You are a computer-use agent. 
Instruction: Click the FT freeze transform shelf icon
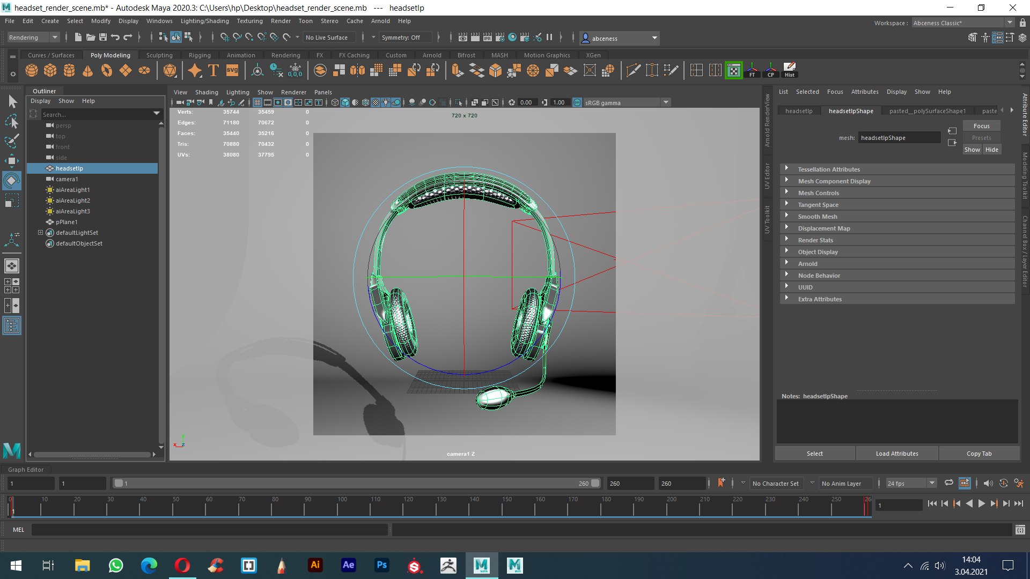752,70
